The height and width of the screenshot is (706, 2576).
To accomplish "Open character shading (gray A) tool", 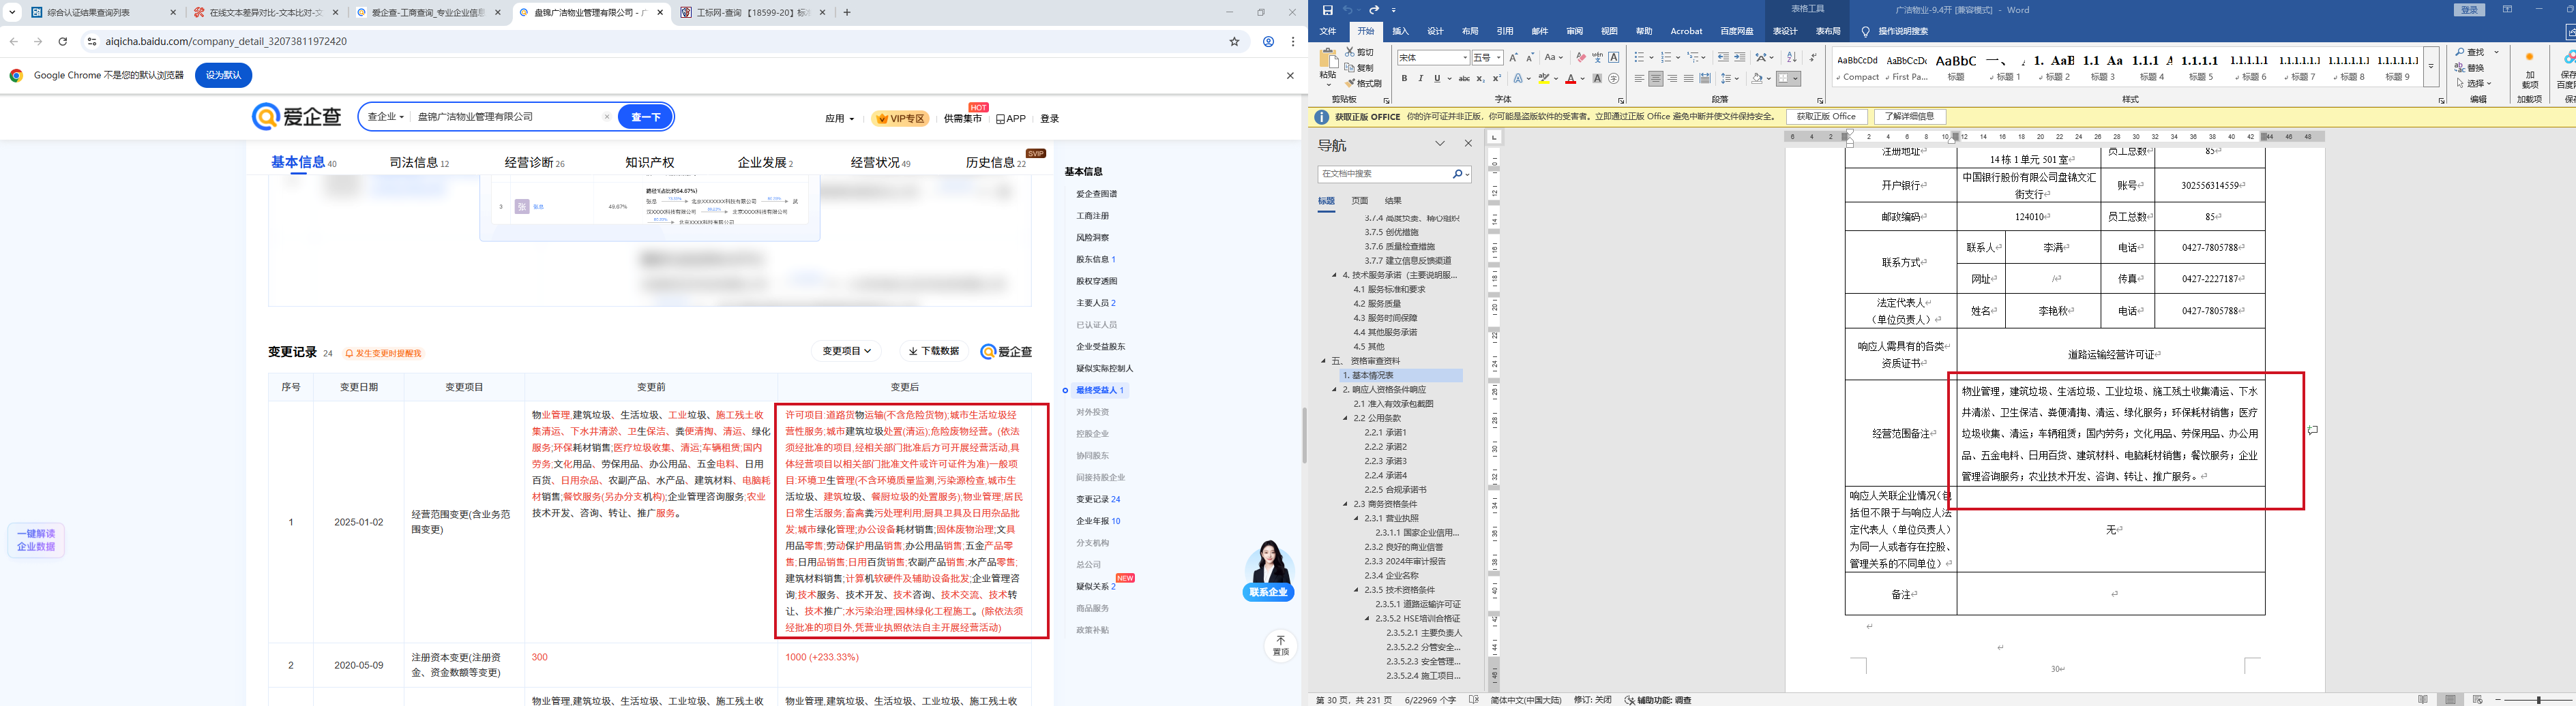I will pos(1597,79).
